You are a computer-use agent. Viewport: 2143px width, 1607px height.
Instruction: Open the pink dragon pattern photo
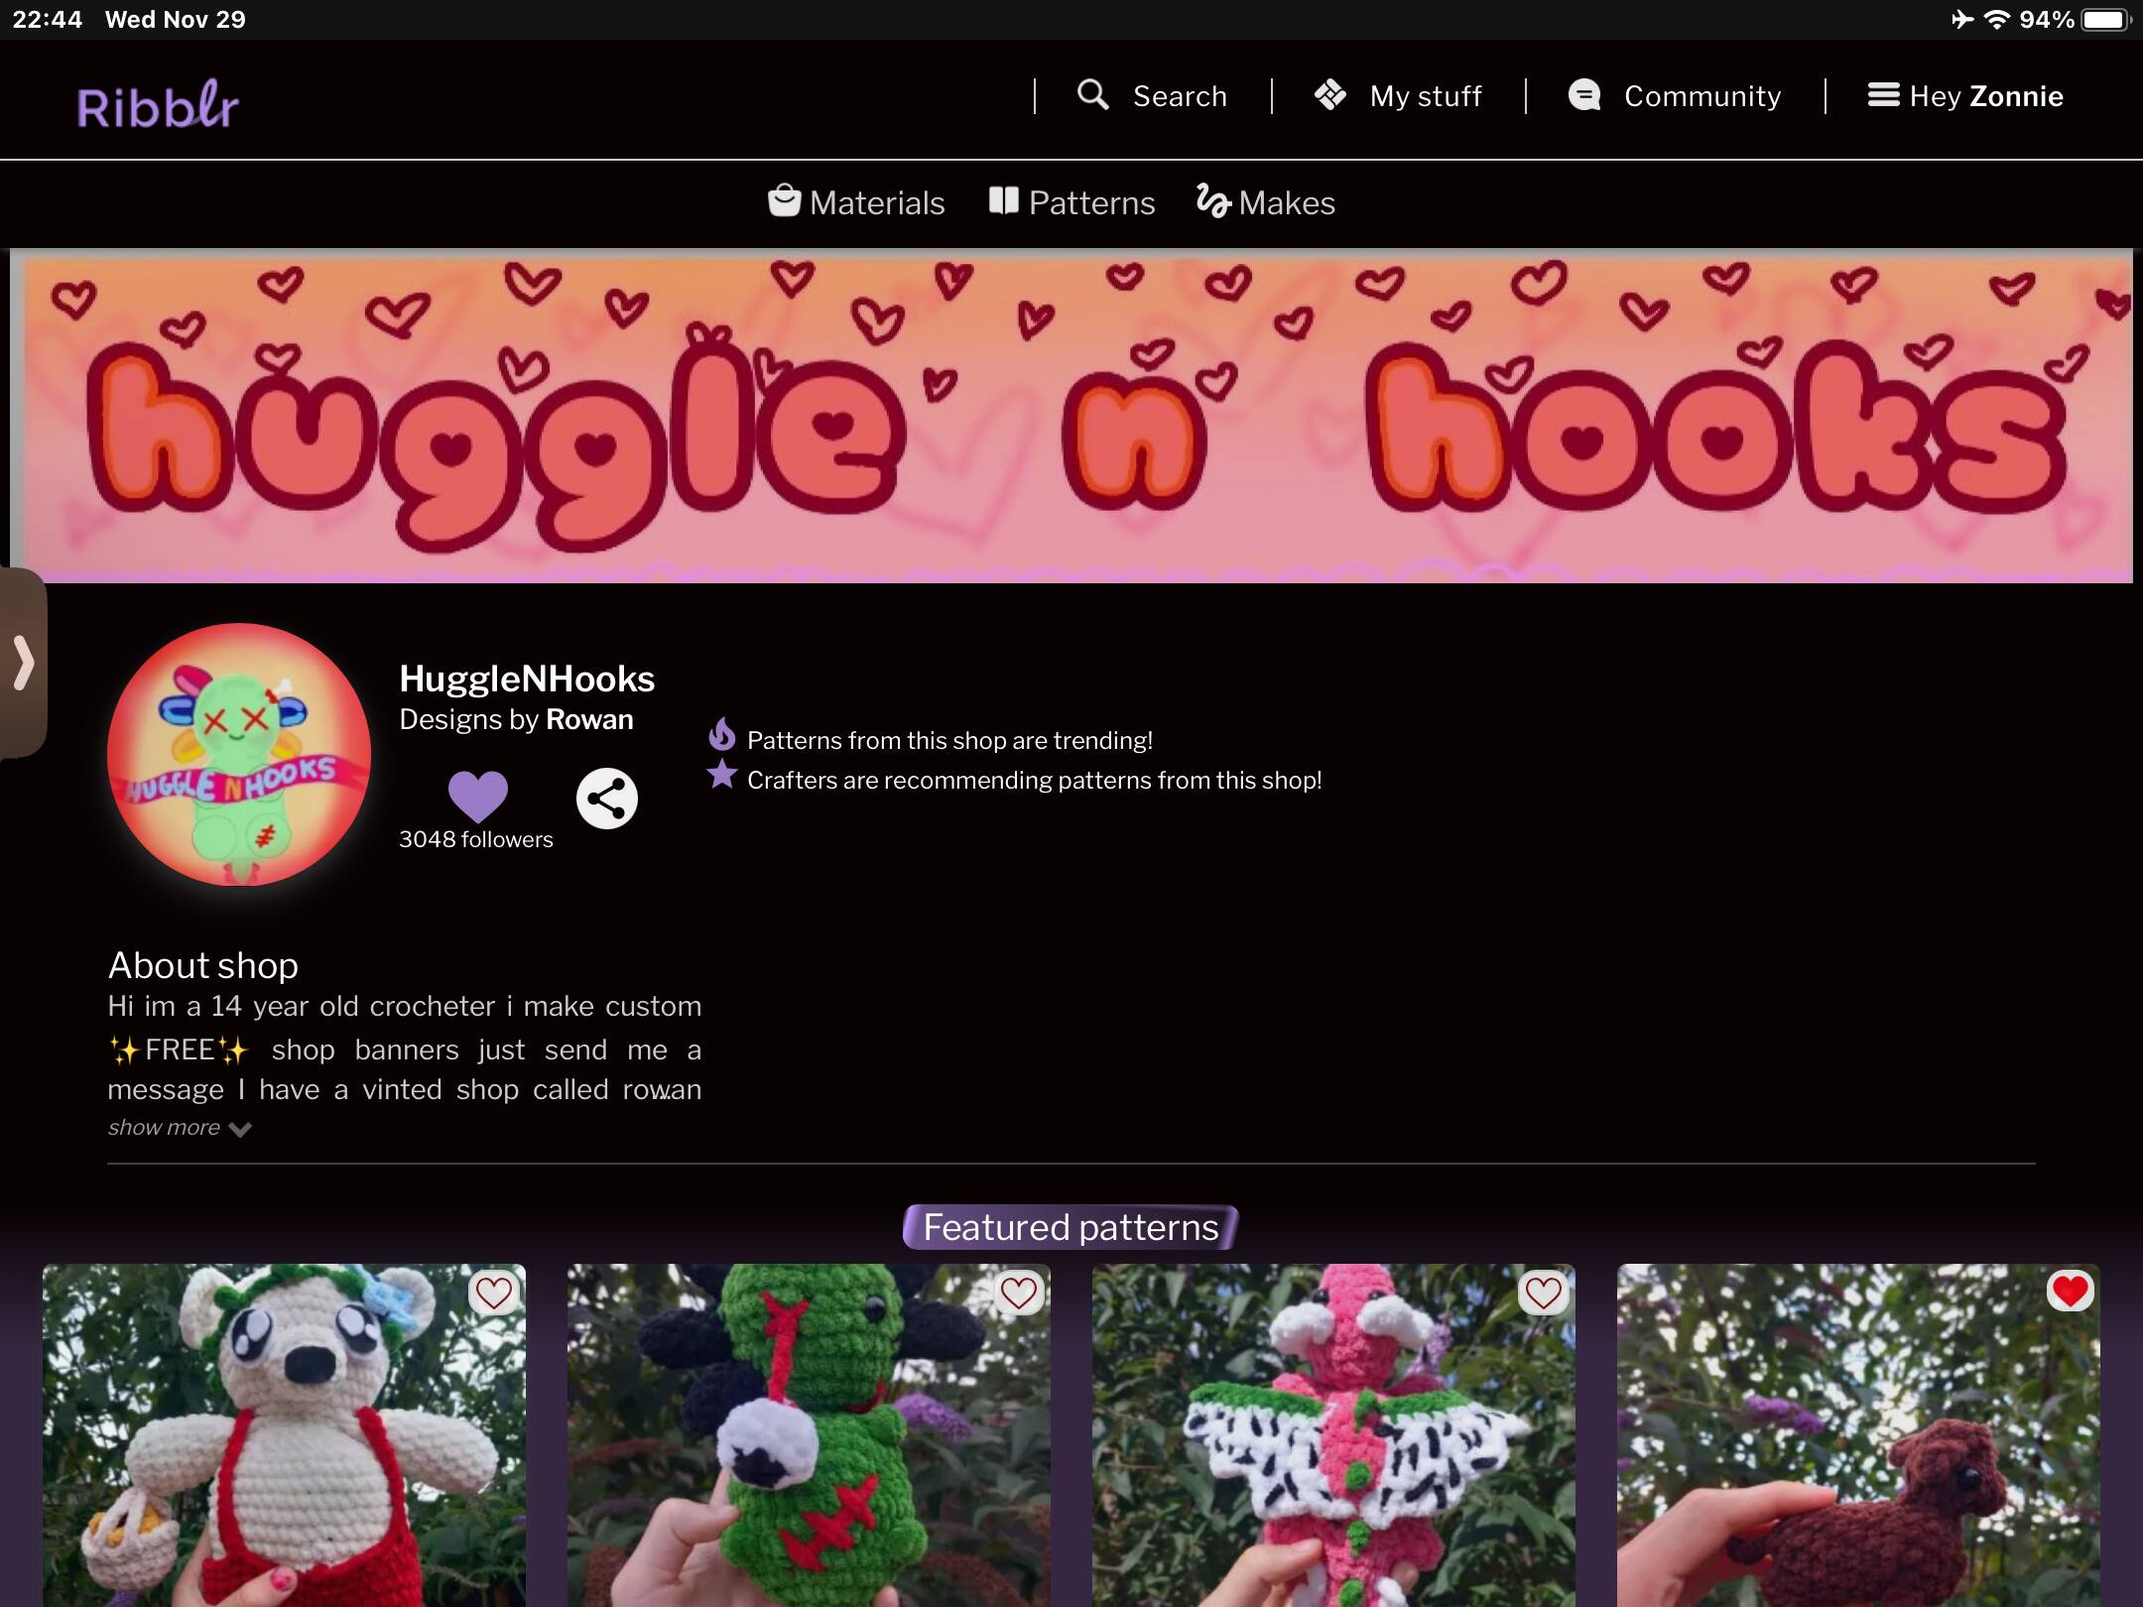click(x=1333, y=1435)
